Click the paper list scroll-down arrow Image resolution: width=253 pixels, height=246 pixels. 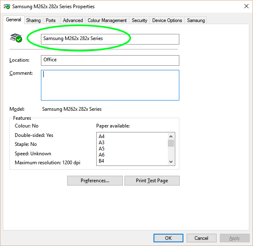click(x=171, y=161)
